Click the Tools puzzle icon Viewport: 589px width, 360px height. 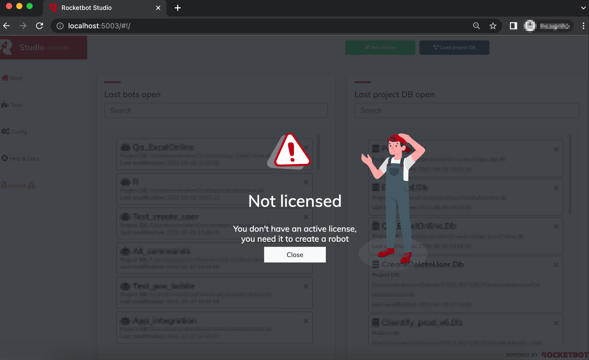point(5,105)
